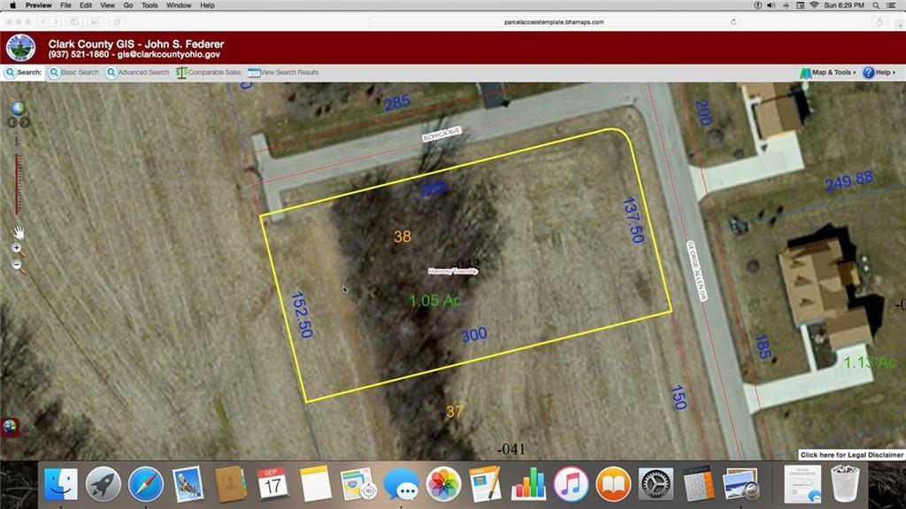Click the 1.05 Ac parcel label
Screen dimensions: 906x509
click(434, 301)
